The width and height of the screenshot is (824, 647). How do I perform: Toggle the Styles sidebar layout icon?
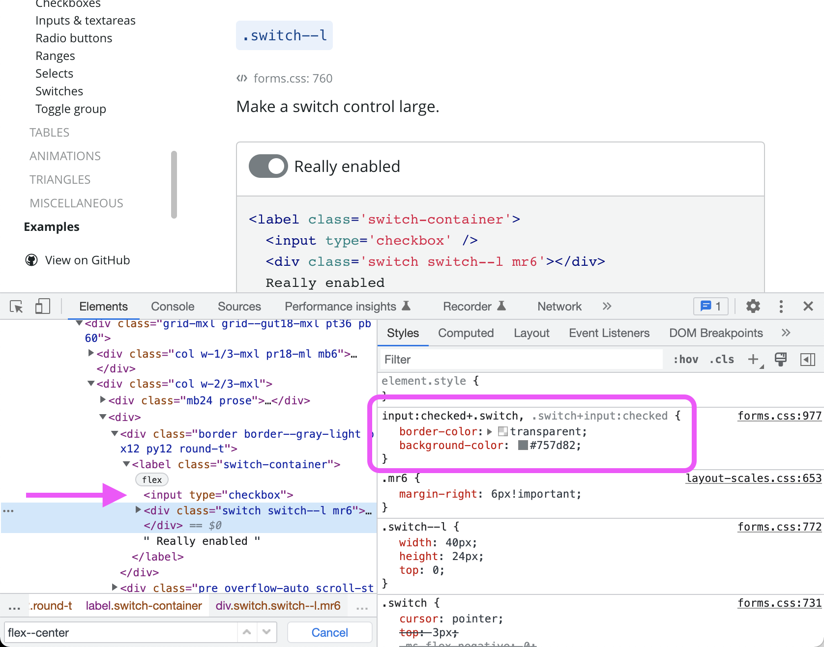click(808, 359)
